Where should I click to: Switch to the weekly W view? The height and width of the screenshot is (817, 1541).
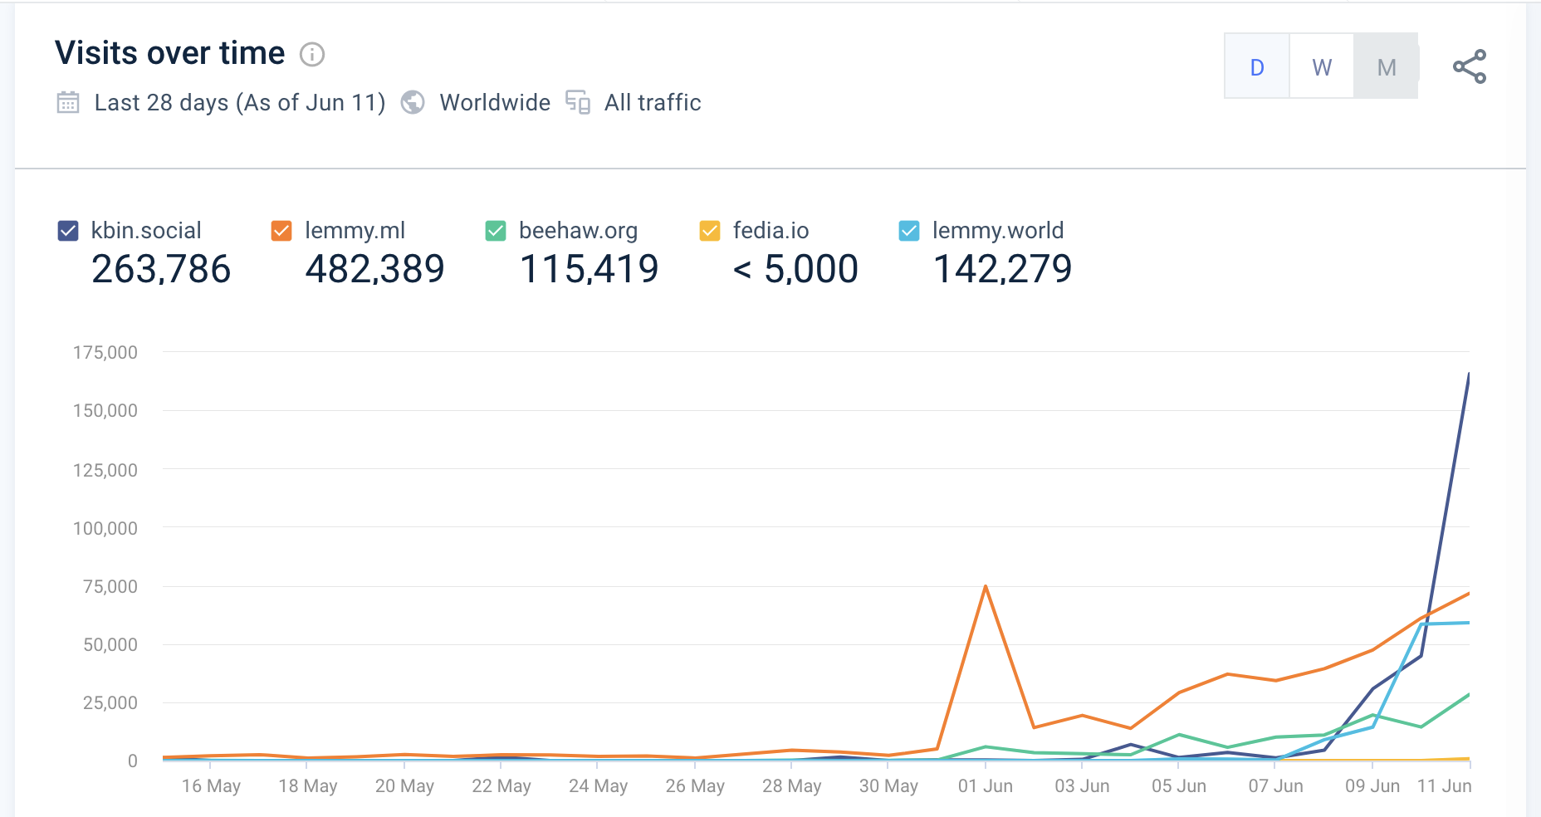coord(1322,66)
